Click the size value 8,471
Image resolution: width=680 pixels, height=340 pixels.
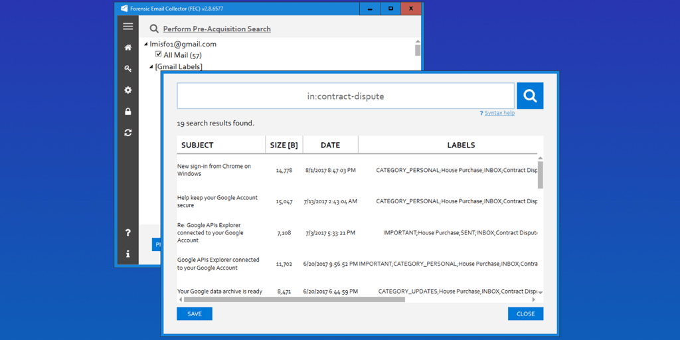click(284, 292)
